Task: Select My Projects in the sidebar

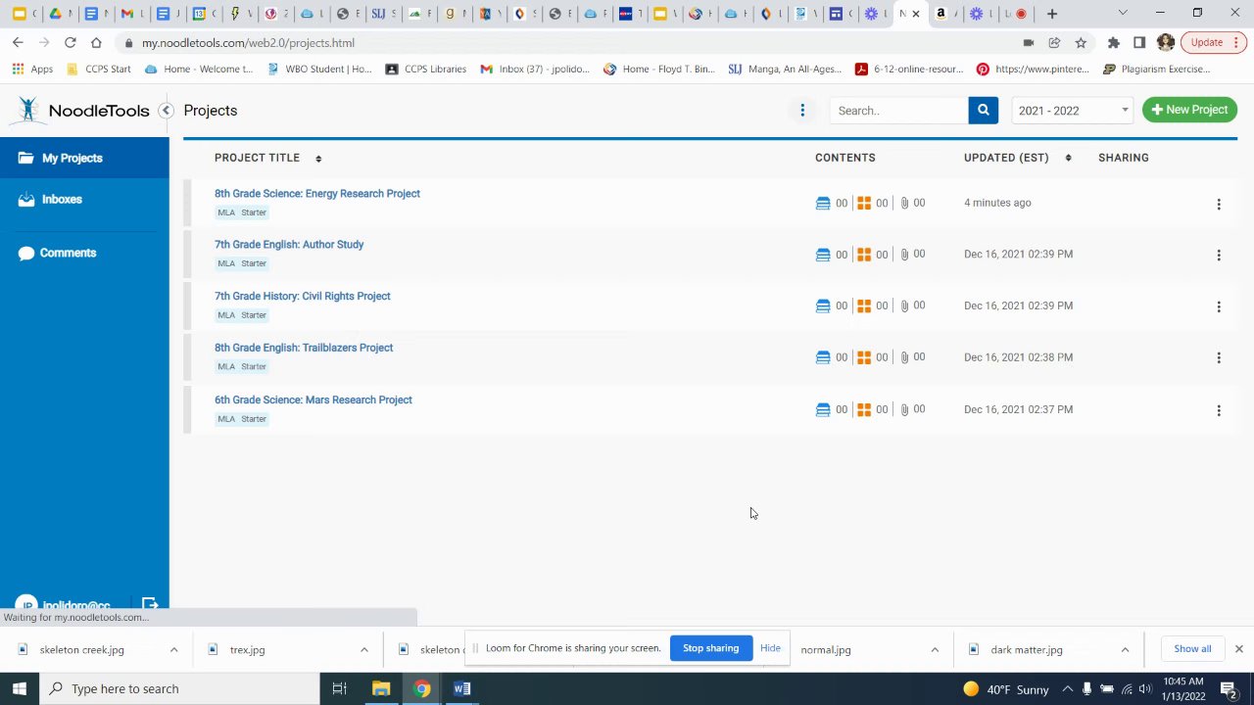Action: tap(84, 158)
